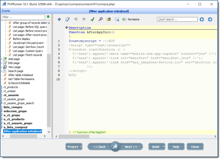Viewport: 221px width, 160px height.
Task: Open the ct_unidad table events
Action: [9, 91]
